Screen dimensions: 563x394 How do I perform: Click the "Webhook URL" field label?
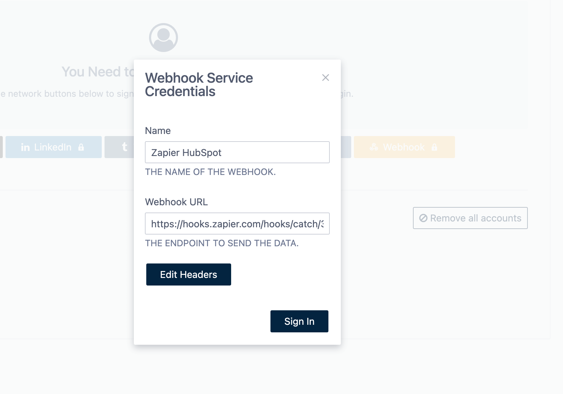pyautogui.click(x=176, y=202)
